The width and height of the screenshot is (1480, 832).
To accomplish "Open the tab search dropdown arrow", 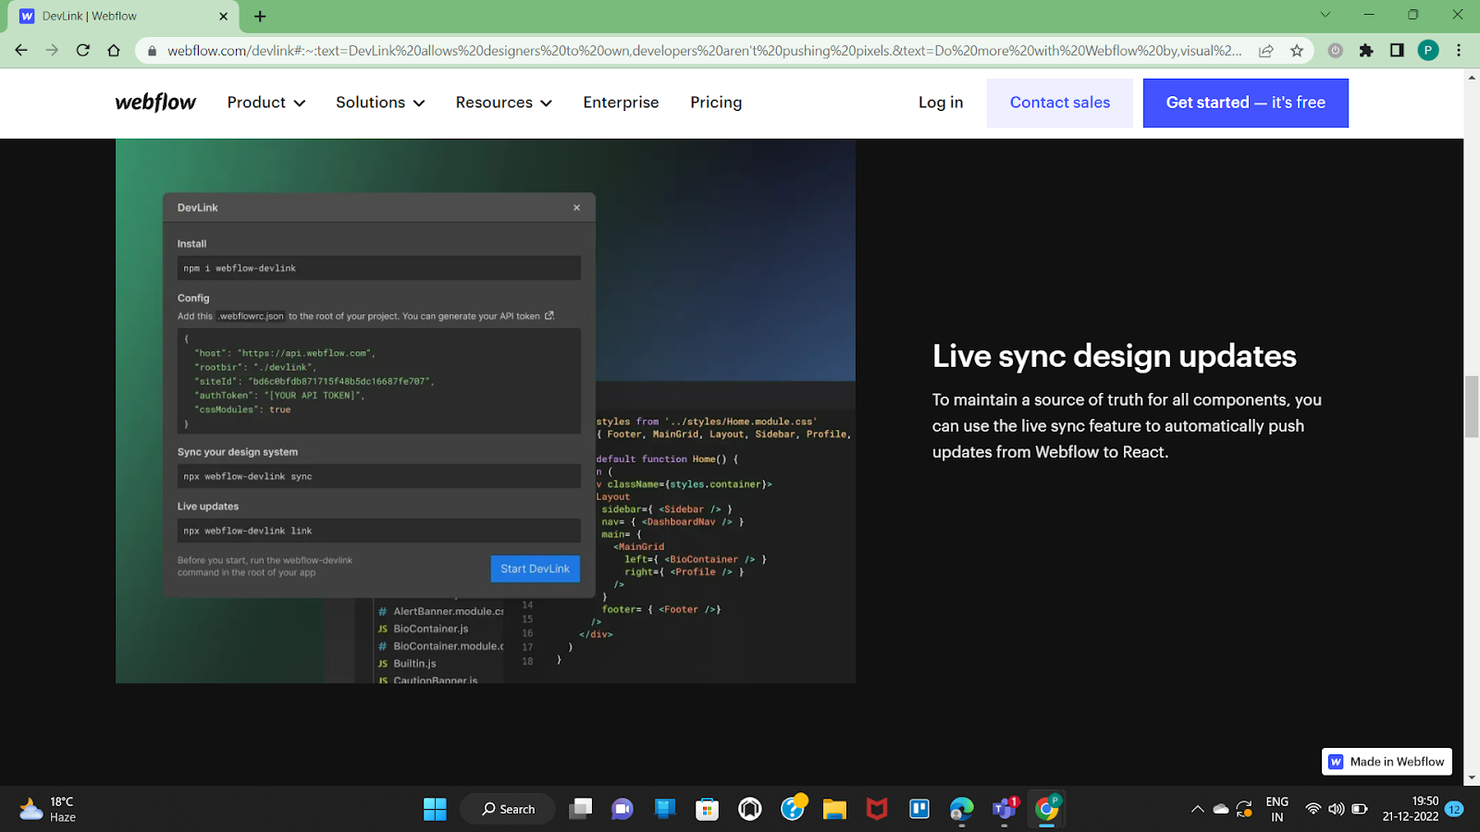I will tap(1325, 15).
